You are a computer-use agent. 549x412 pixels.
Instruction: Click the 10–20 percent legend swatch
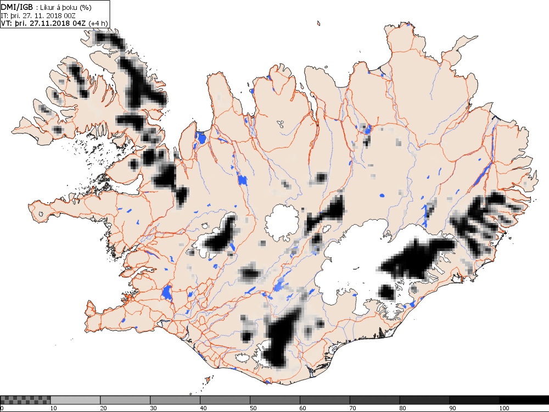point(75,400)
